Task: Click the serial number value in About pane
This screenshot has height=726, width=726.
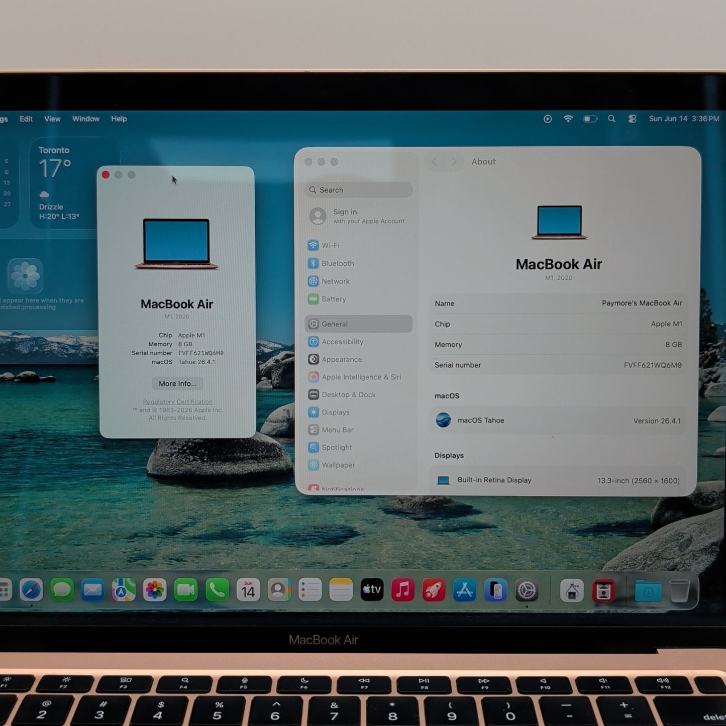Action: (653, 365)
